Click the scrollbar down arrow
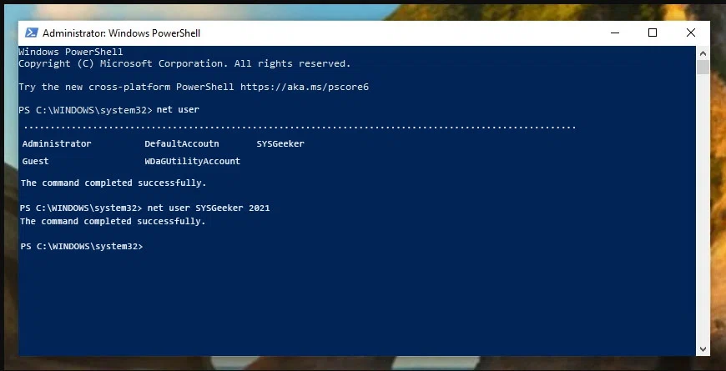Screen dimensions: 726x371 [703, 349]
